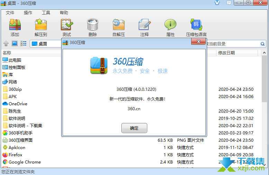Select the 360zip folder row
The height and width of the screenshot is (175, 269).
(131, 89)
